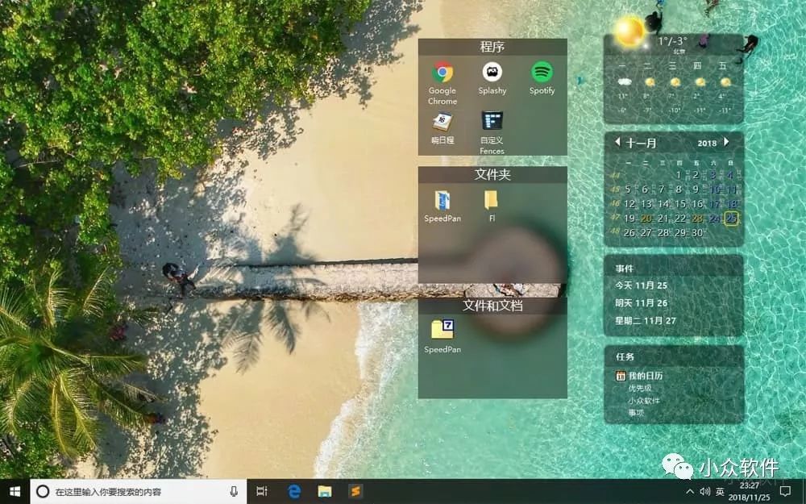
Task: Go to next month in calendar widget
Action: (726, 141)
